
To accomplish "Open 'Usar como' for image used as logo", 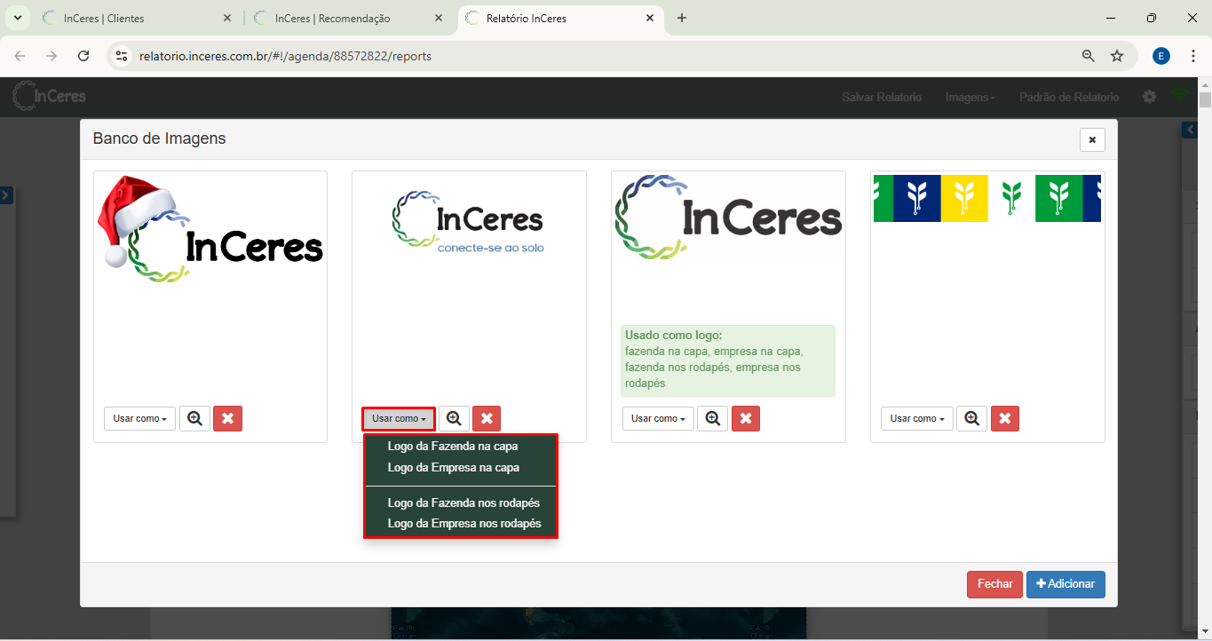I will click(658, 418).
